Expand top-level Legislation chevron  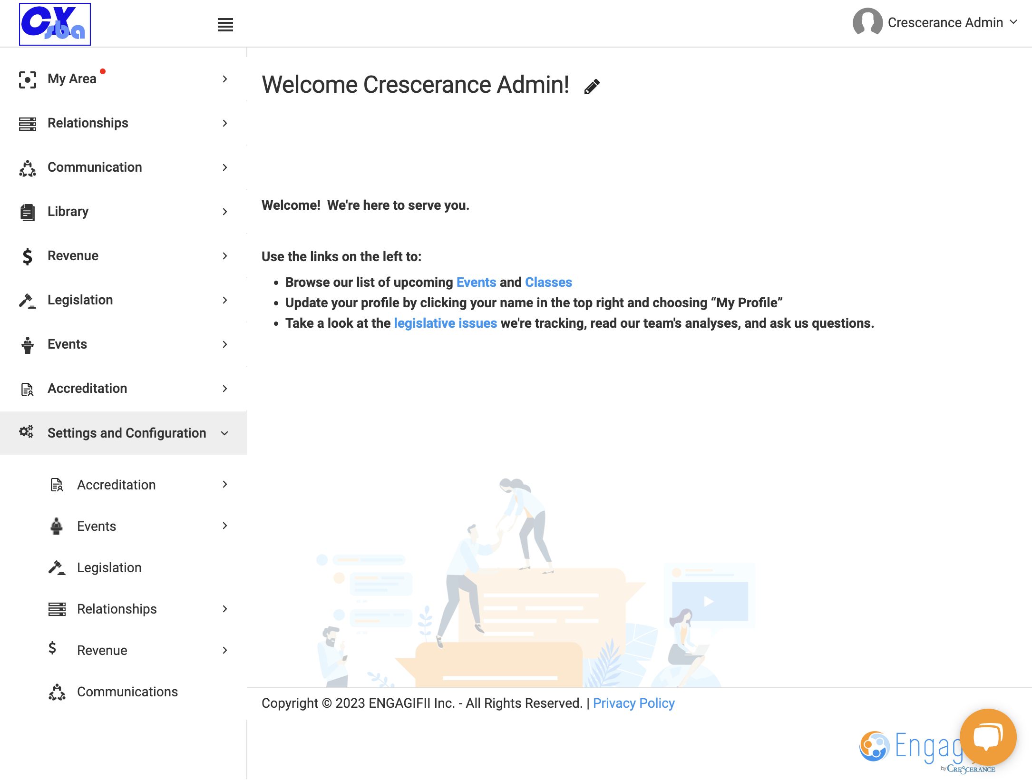pyautogui.click(x=225, y=300)
